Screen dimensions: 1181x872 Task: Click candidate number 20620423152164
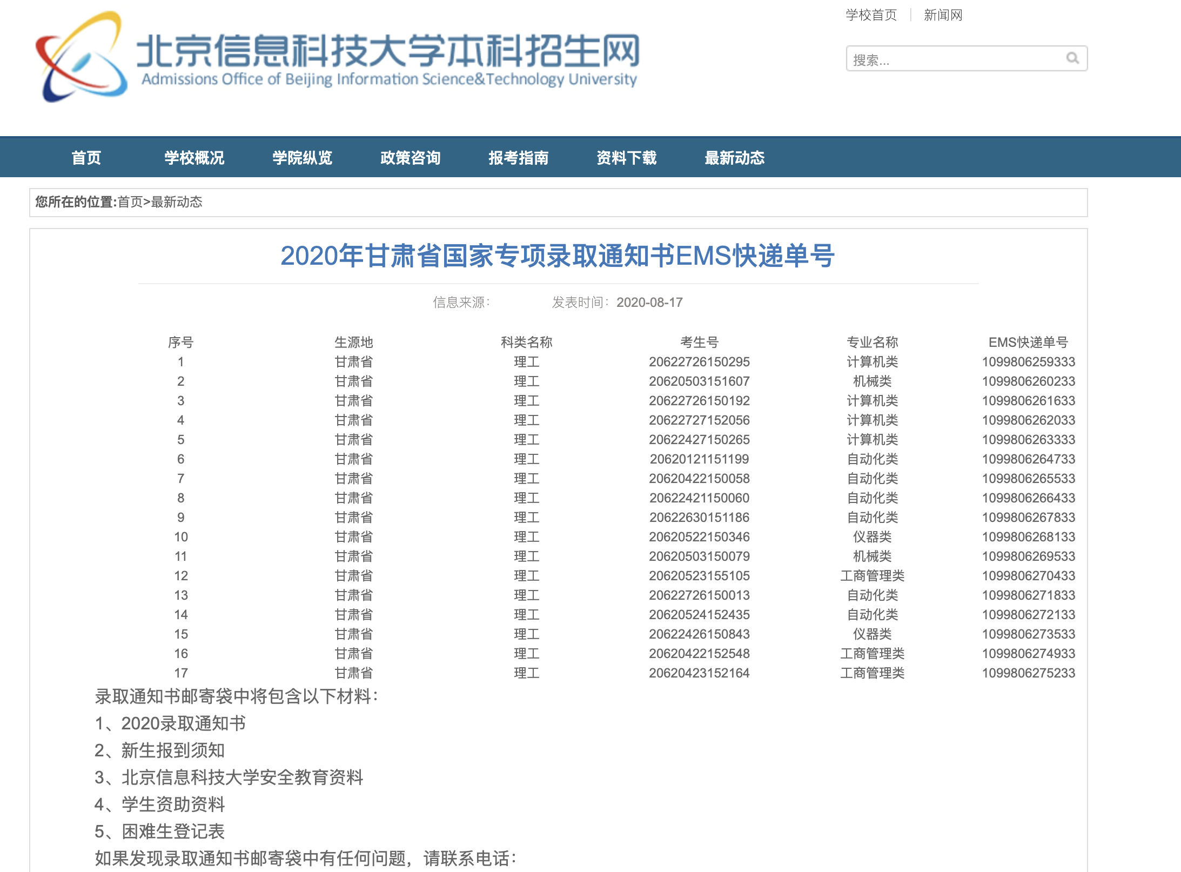(700, 673)
